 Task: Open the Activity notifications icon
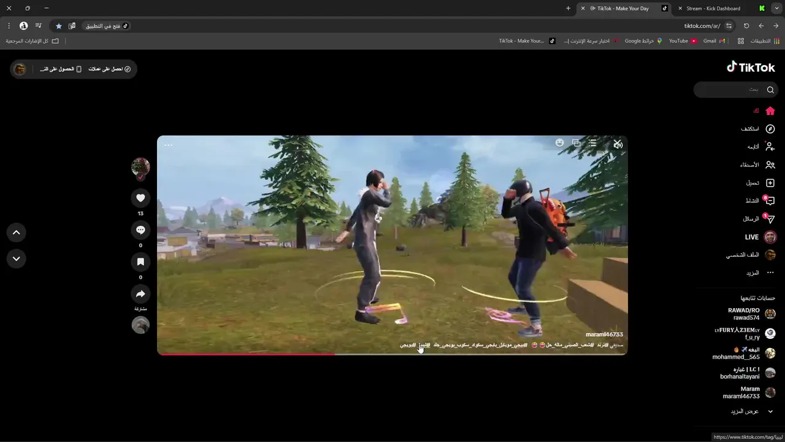(770, 201)
